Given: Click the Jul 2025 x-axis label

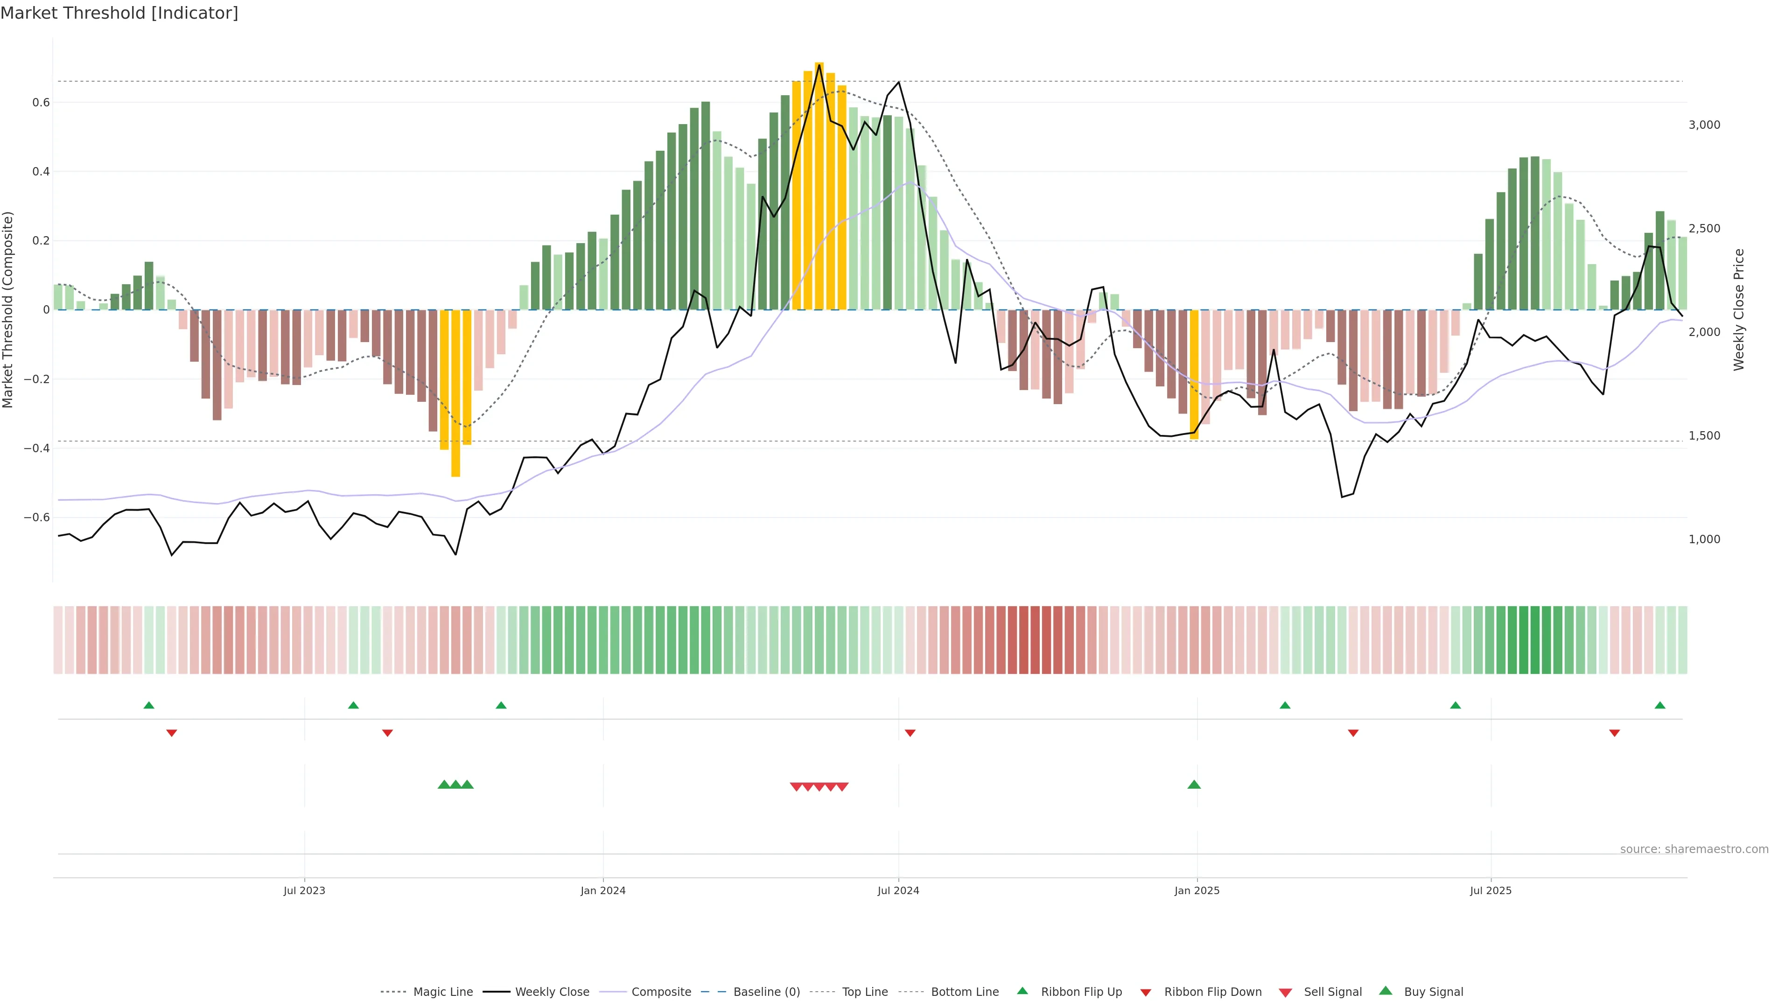Looking at the screenshot, I should click(x=1490, y=890).
